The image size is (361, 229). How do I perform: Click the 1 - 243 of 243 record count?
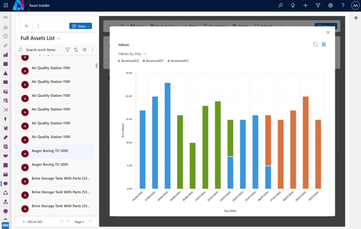(x=32, y=222)
